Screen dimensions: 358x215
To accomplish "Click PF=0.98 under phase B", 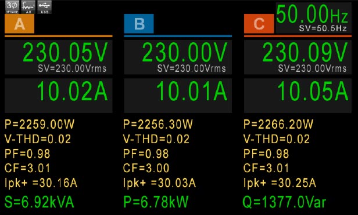I will click(146, 154).
